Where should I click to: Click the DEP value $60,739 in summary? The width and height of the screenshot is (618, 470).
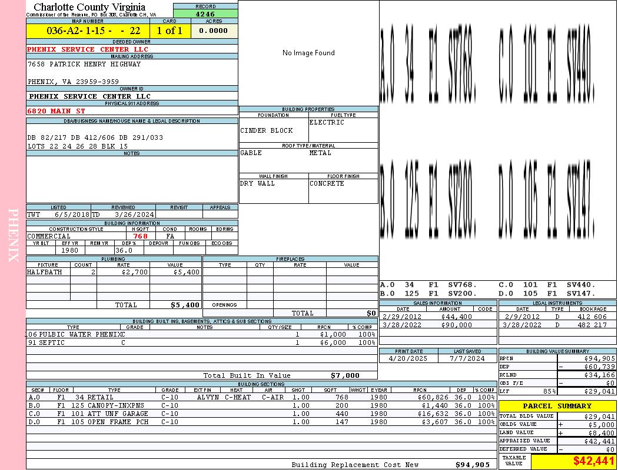click(599, 367)
